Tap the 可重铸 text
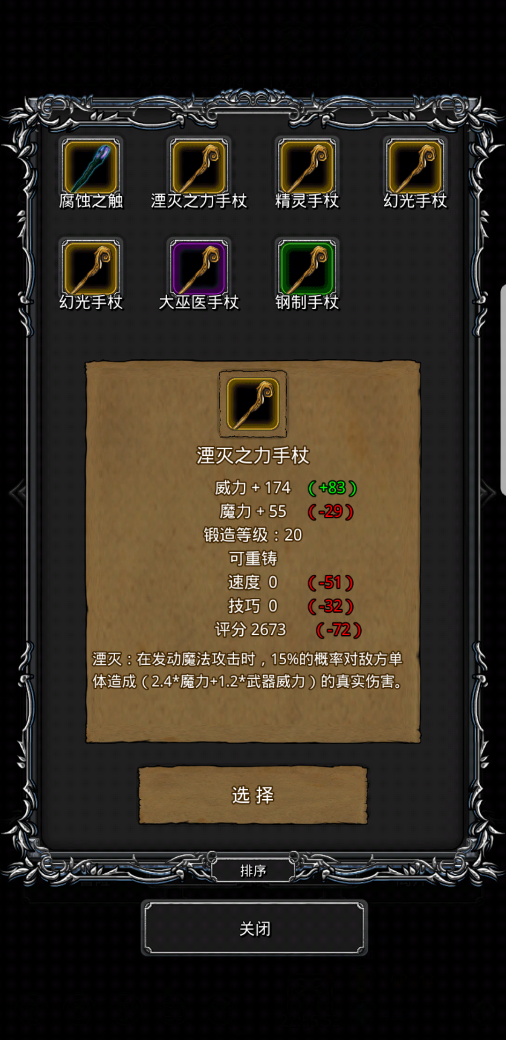The width and height of the screenshot is (506, 1040). pyautogui.click(x=253, y=558)
